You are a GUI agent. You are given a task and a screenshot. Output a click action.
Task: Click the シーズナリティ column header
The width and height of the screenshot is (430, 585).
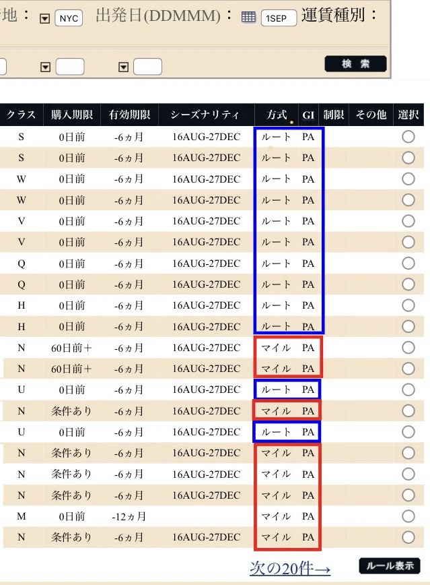(206, 115)
